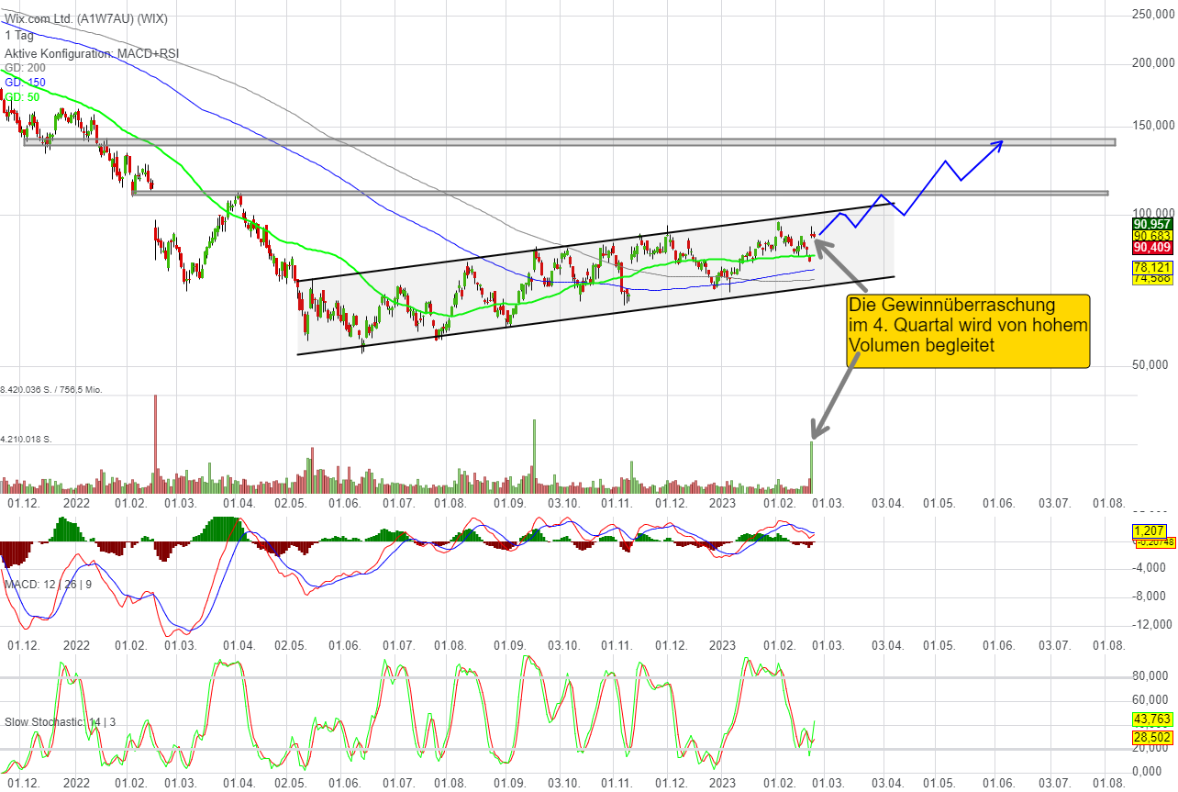Click the '4.210.018 S.' volume label
Viewport: 1178px width, 792px height.
coord(26,440)
